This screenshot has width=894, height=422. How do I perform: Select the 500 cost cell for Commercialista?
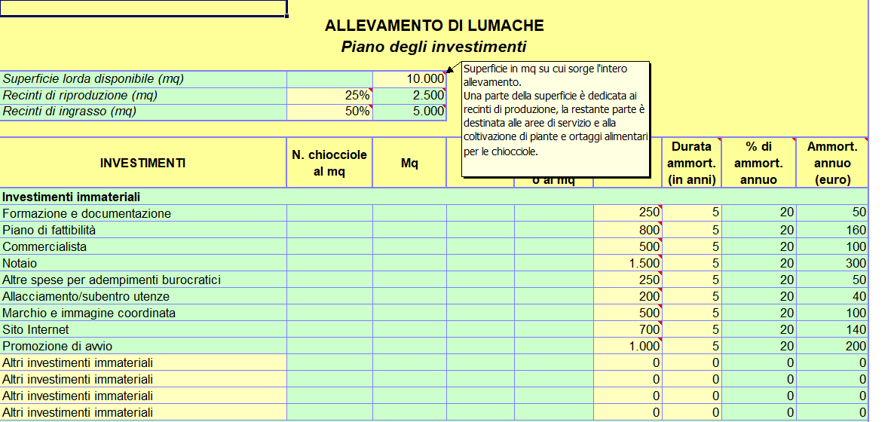(x=627, y=247)
